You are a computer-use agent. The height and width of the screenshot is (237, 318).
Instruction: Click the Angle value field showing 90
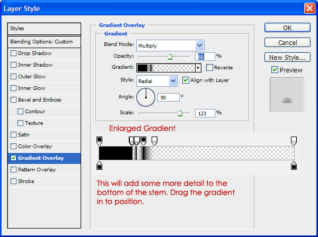tap(169, 97)
